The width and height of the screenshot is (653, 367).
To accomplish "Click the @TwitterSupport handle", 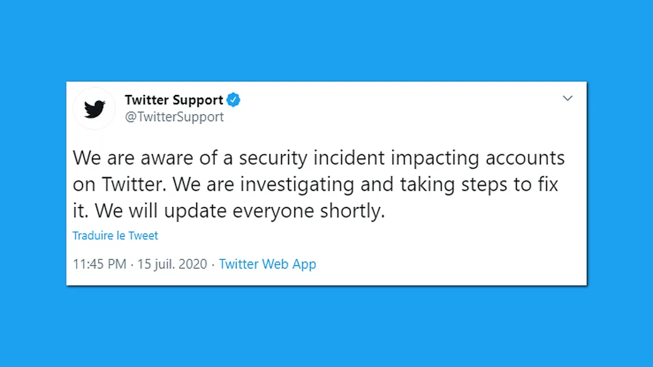I will pyautogui.click(x=174, y=117).
